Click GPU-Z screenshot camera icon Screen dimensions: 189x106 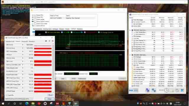pos(46,41)
